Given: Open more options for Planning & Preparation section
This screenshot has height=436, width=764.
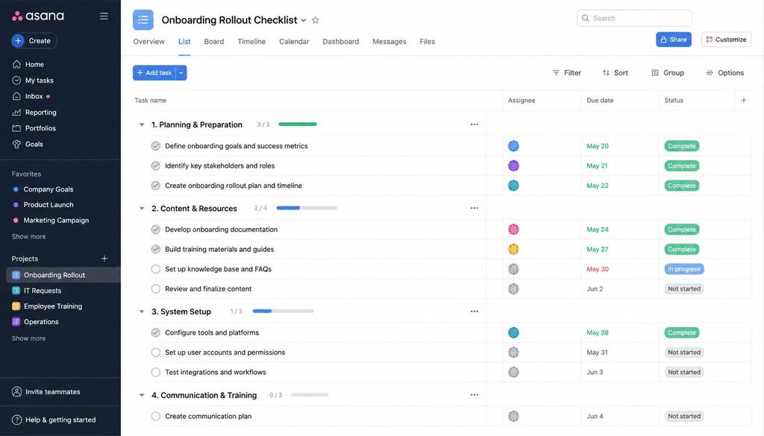Looking at the screenshot, I should (474, 124).
